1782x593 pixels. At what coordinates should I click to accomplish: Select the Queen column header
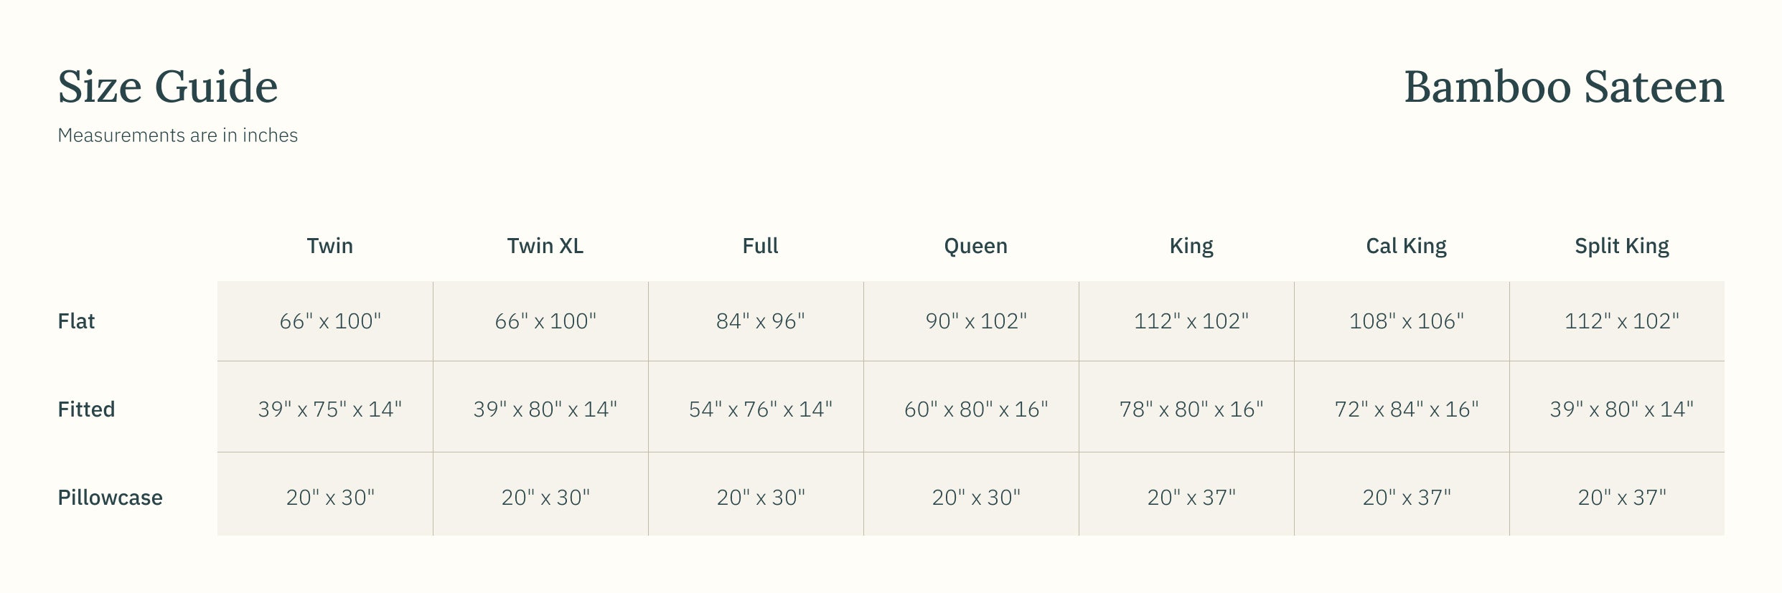pyautogui.click(x=975, y=246)
